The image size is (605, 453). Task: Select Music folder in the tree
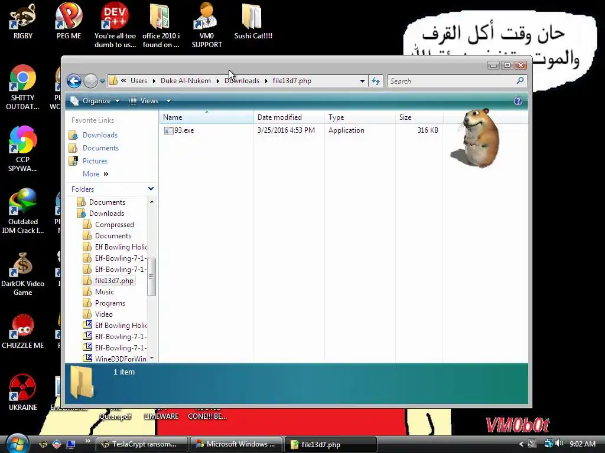104,292
